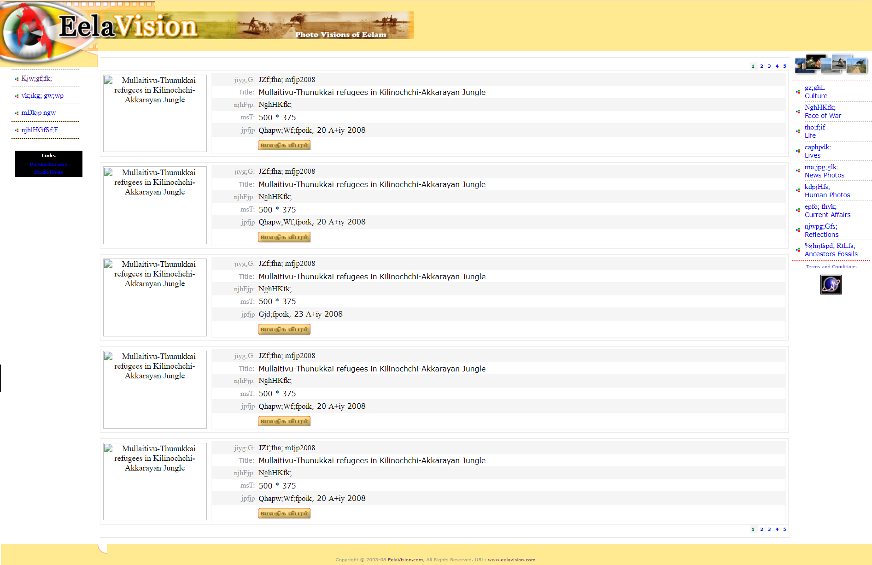Image resolution: width=872 pixels, height=565 pixels.
Task: Click the bullet icon beside Culture
Action: [798, 92]
